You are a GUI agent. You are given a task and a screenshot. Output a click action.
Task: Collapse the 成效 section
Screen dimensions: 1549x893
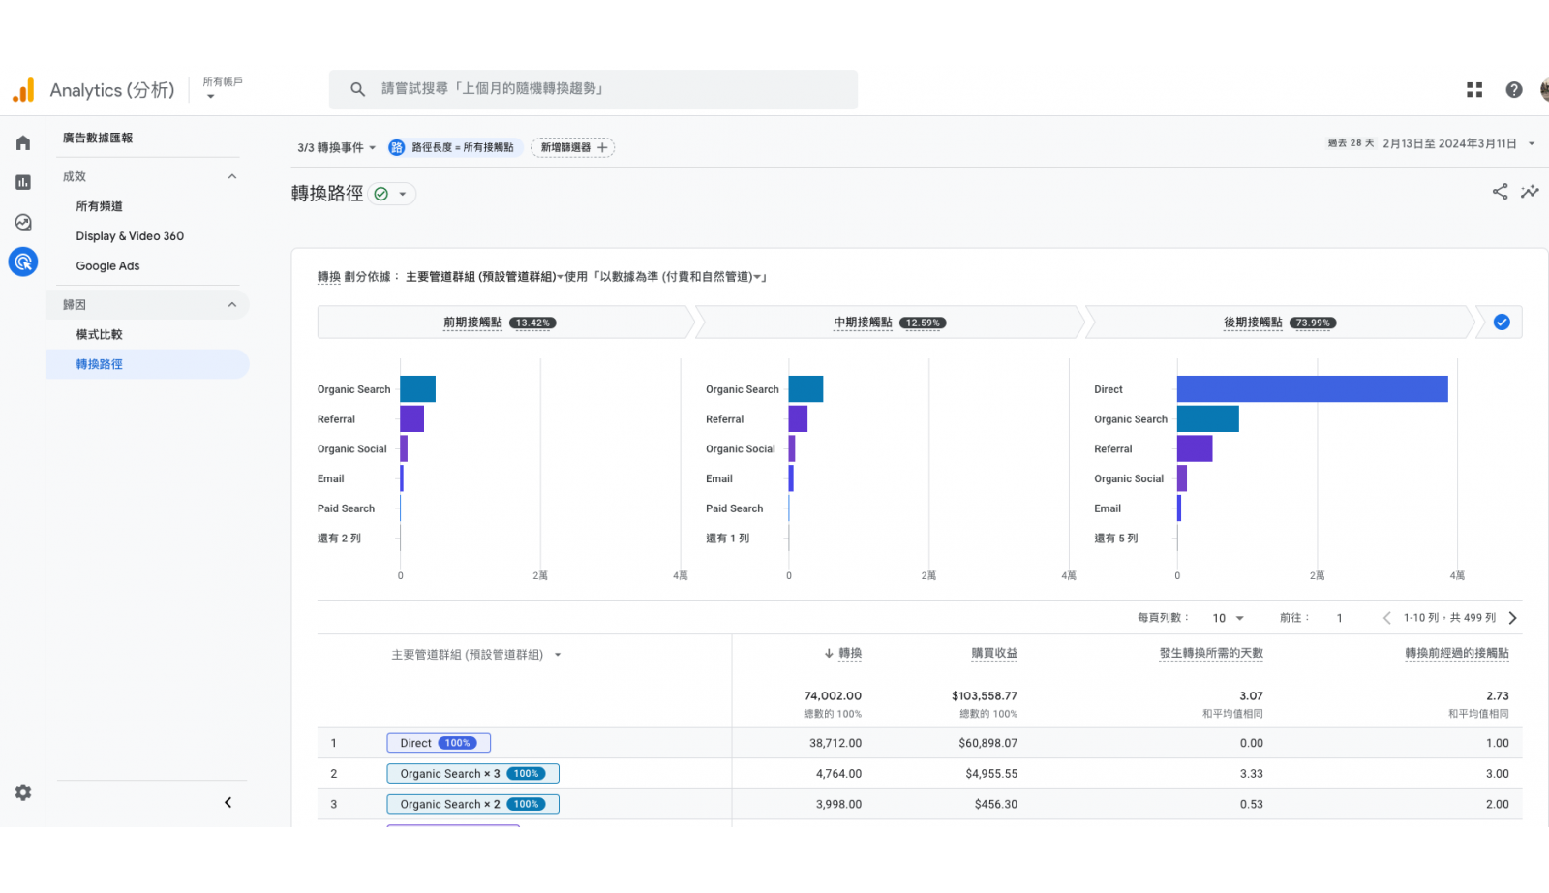[x=232, y=176]
